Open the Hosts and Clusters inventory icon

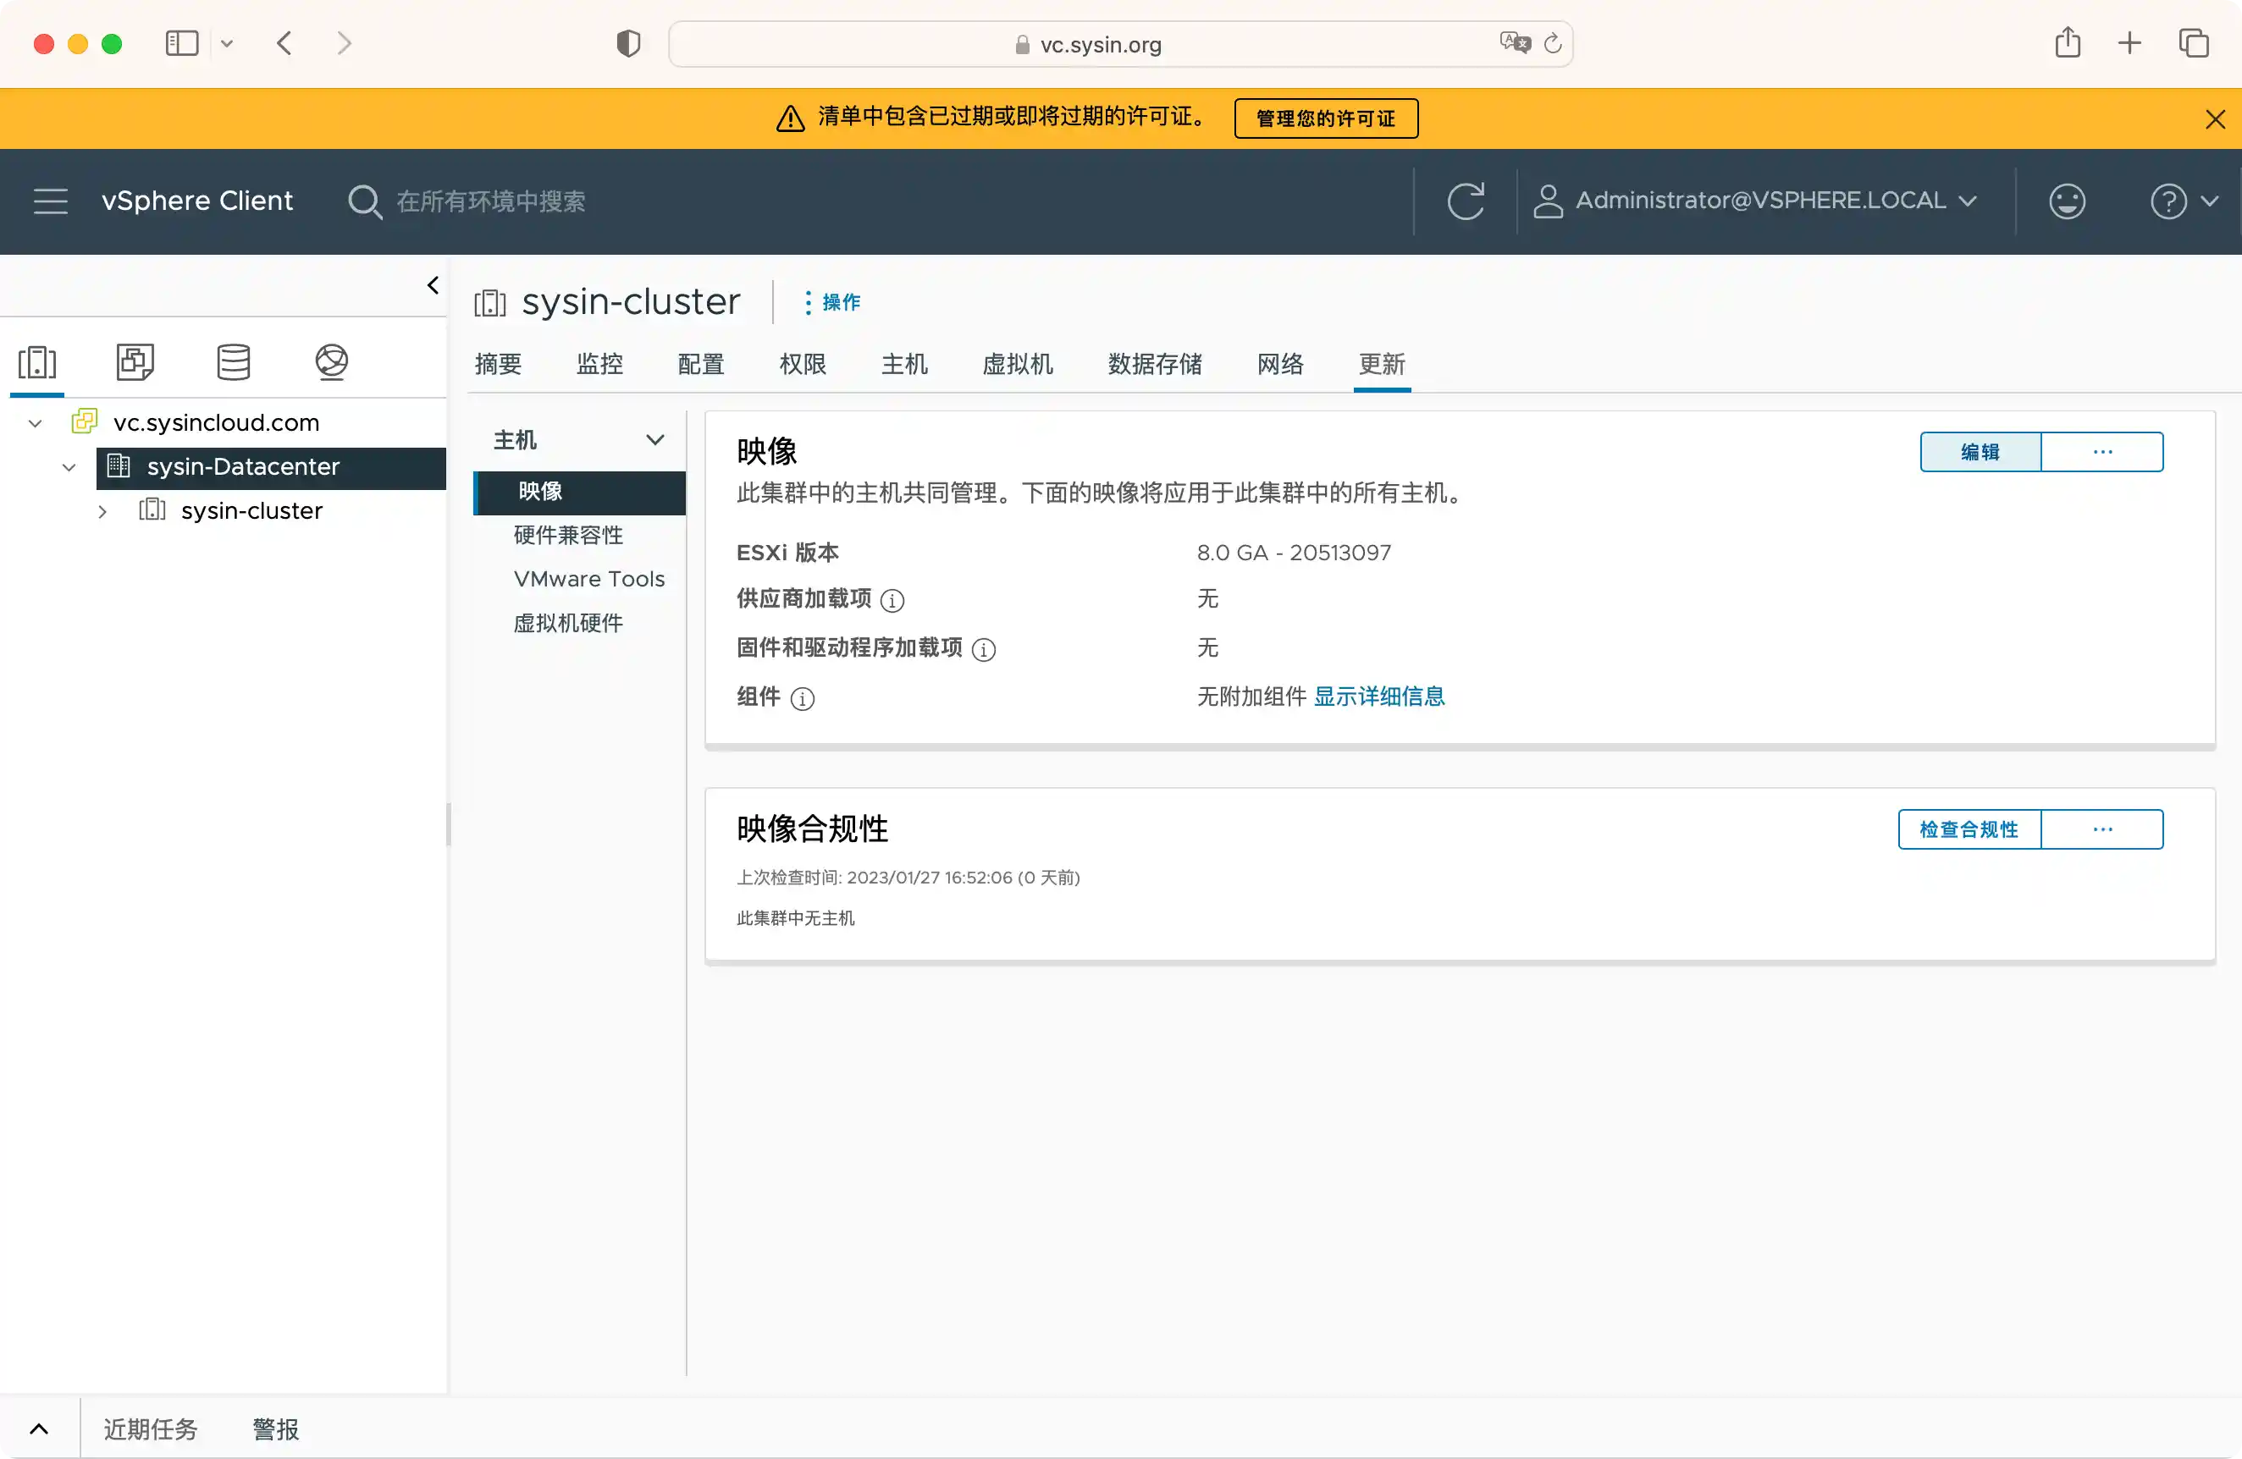(x=38, y=362)
